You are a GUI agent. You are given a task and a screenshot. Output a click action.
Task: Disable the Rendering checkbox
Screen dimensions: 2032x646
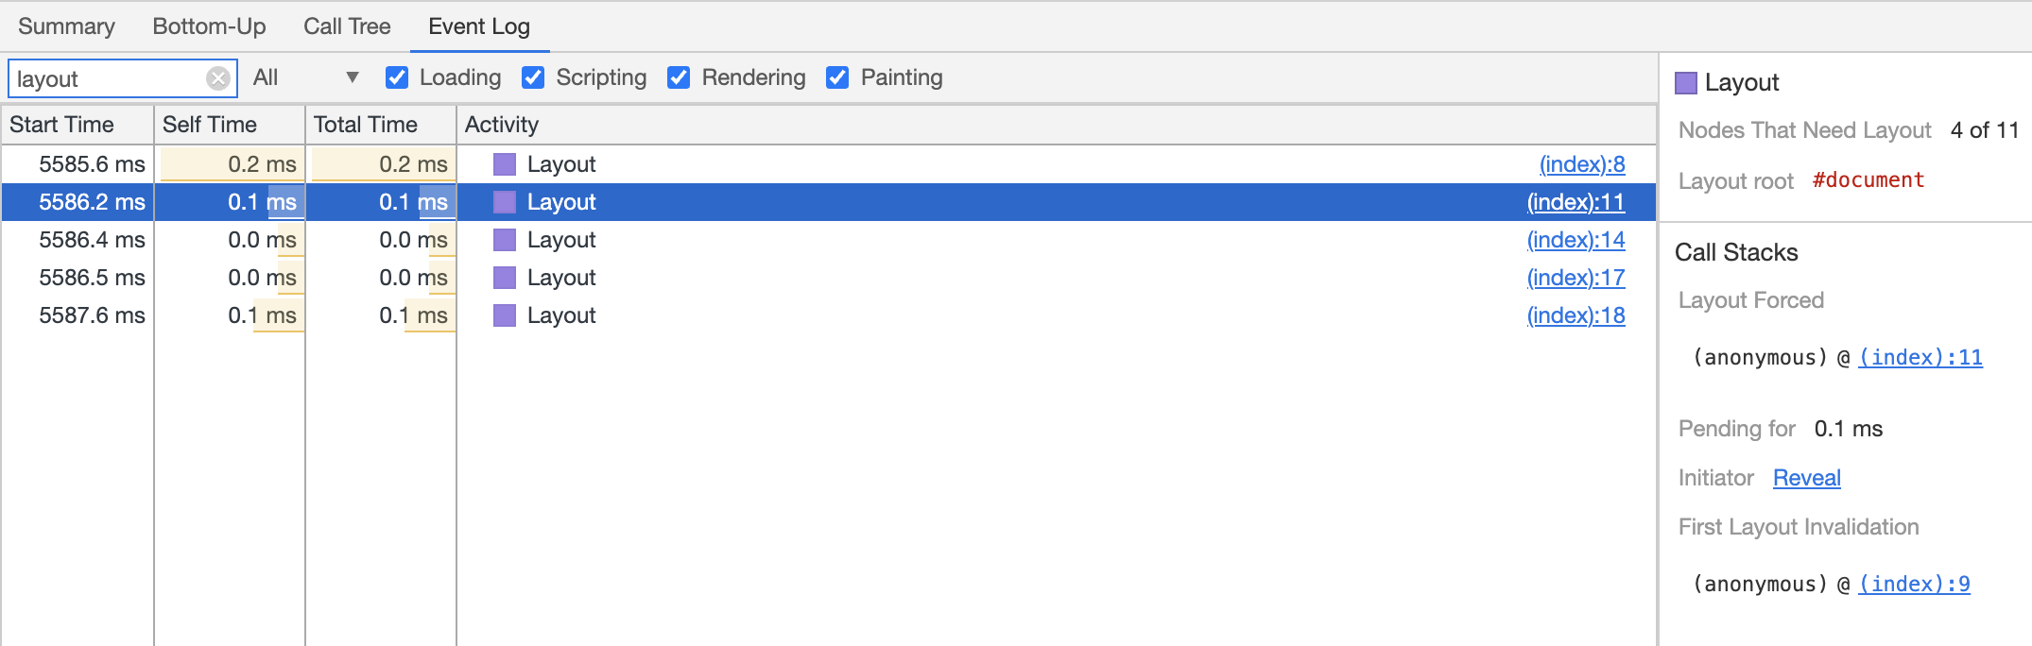pyautogui.click(x=679, y=77)
